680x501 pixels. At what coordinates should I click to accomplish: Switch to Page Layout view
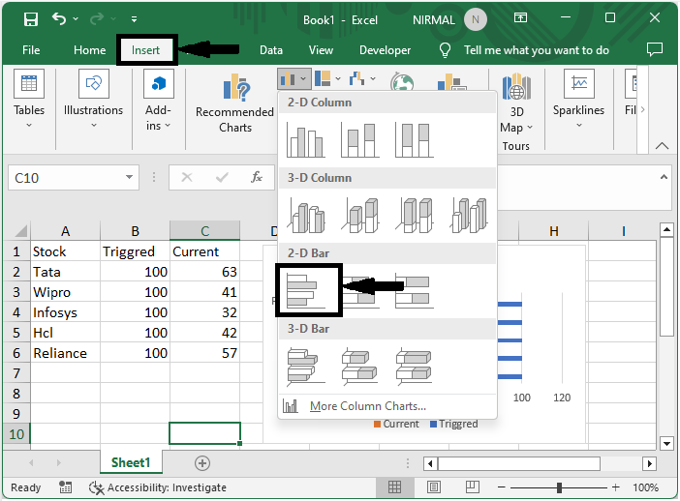click(x=434, y=487)
